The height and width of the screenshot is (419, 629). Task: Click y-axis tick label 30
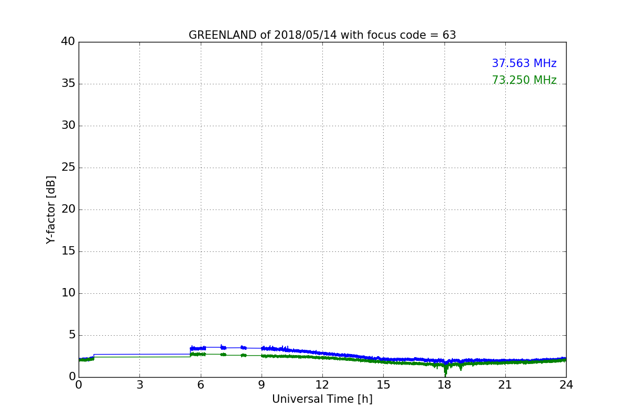(x=68, y=126)
